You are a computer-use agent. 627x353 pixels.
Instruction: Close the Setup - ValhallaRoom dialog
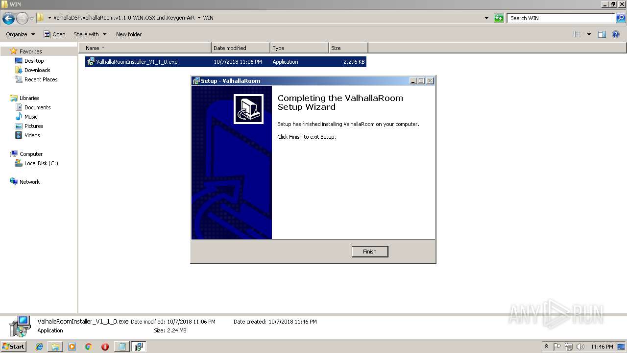pos(430,81)
